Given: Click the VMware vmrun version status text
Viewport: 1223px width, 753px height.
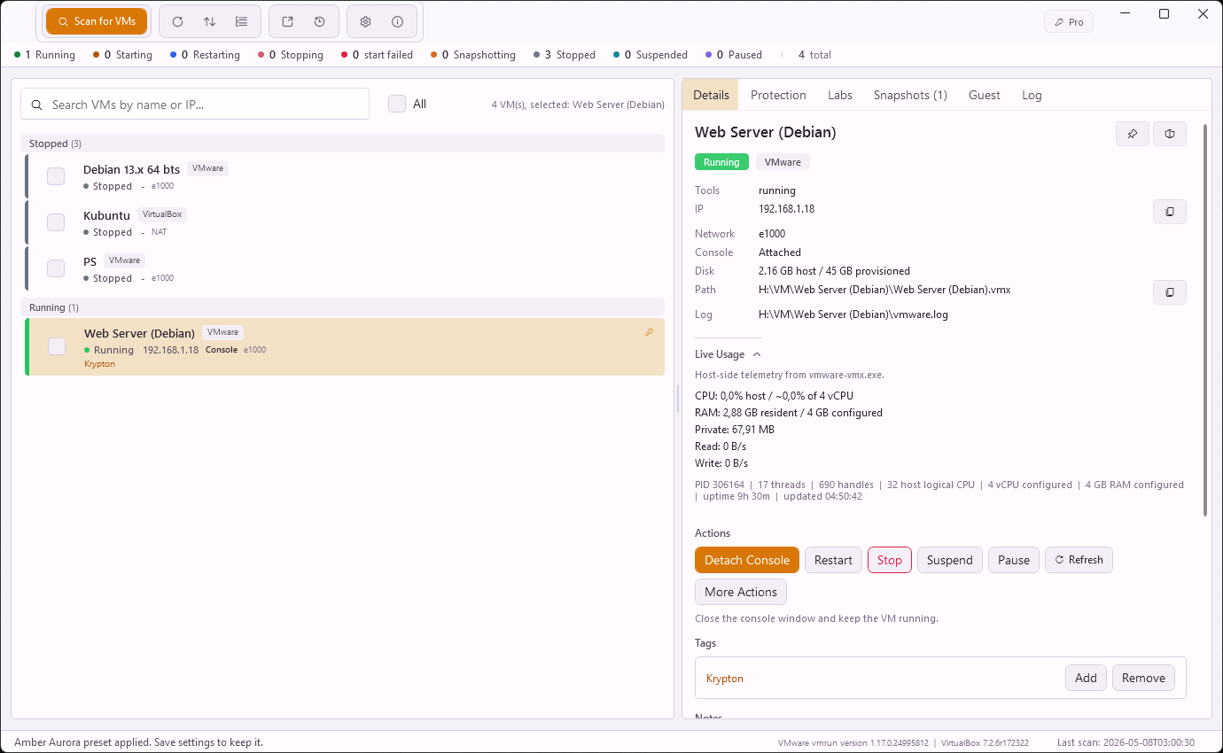Looking at the screenshot, I should pos(853,742).
